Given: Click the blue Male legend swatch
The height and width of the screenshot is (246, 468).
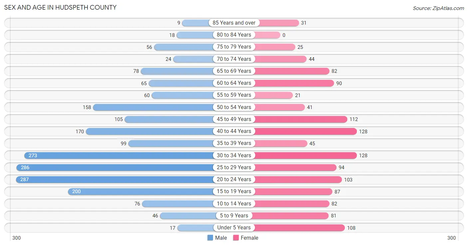Looking at the screenshot, I should pyautogui.click(x=210, y=238).
